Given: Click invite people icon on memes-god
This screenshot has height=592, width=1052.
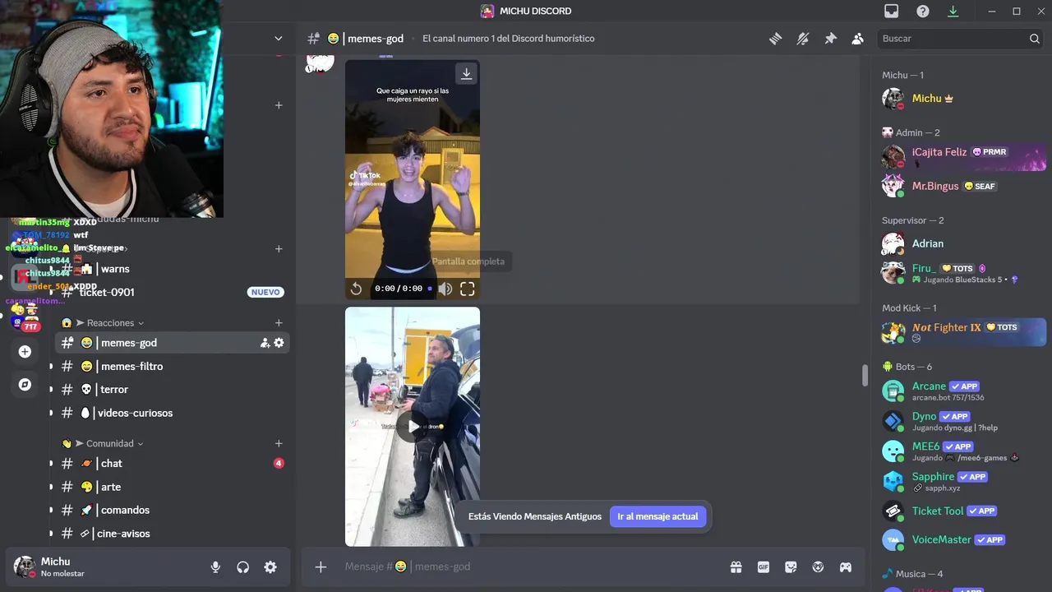Looking at the screenshot, I should 265,343.
